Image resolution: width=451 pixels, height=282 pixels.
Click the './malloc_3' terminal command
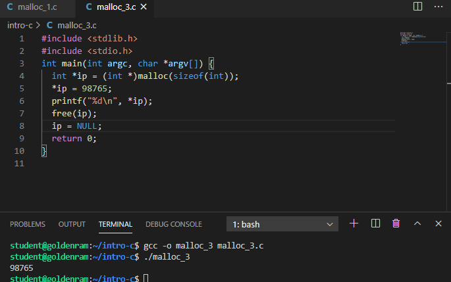(x=167, y=257)
